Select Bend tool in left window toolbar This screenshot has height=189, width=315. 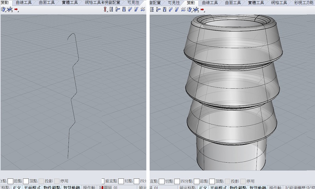[x=118, y=9]
